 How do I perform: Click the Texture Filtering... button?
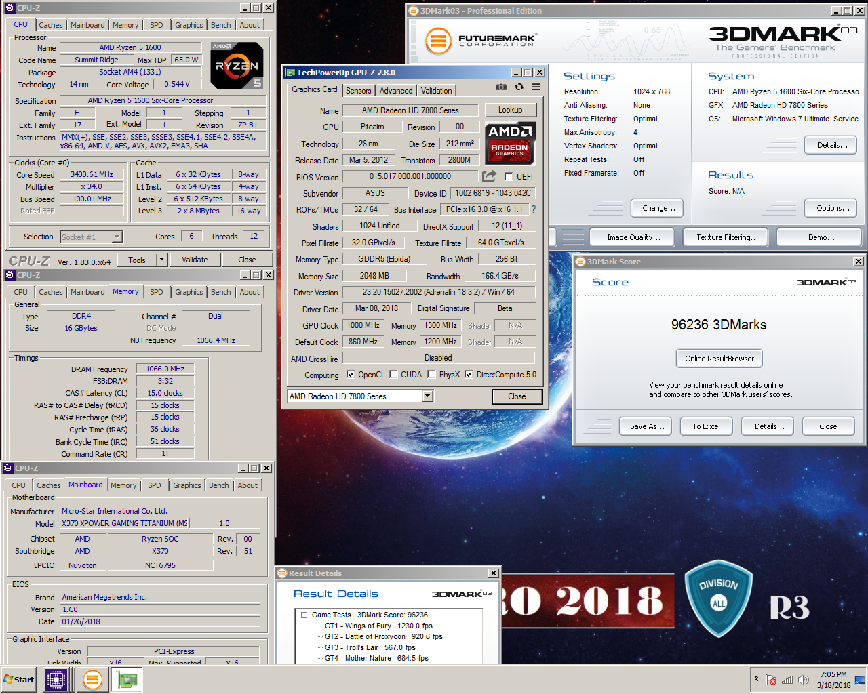727,237
